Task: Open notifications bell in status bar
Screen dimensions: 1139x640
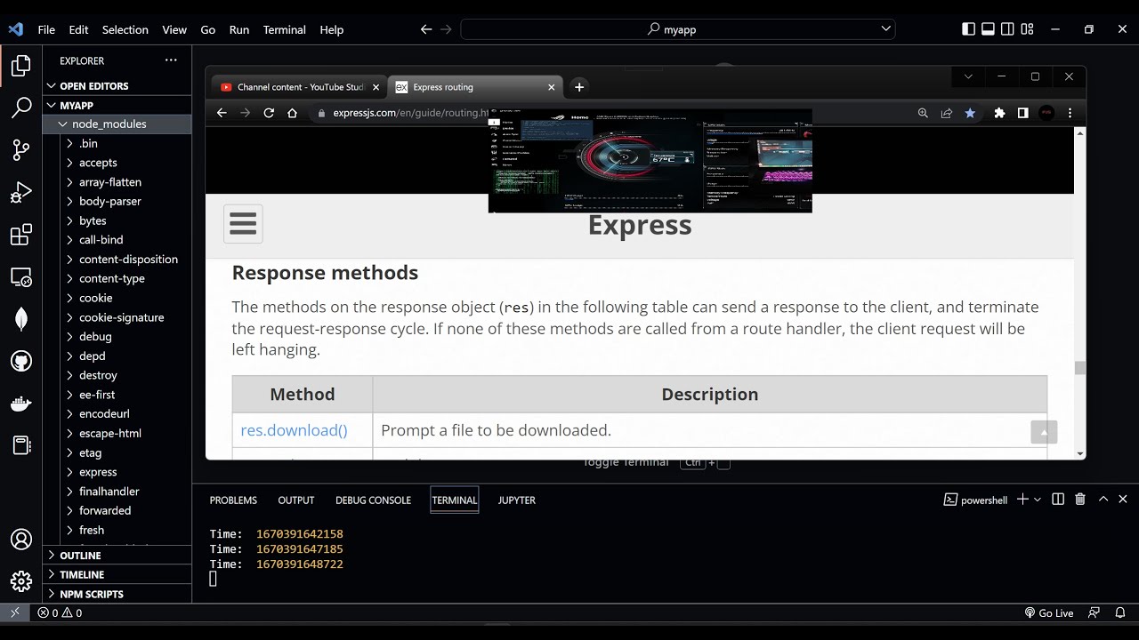Action: click(1119, 612)
